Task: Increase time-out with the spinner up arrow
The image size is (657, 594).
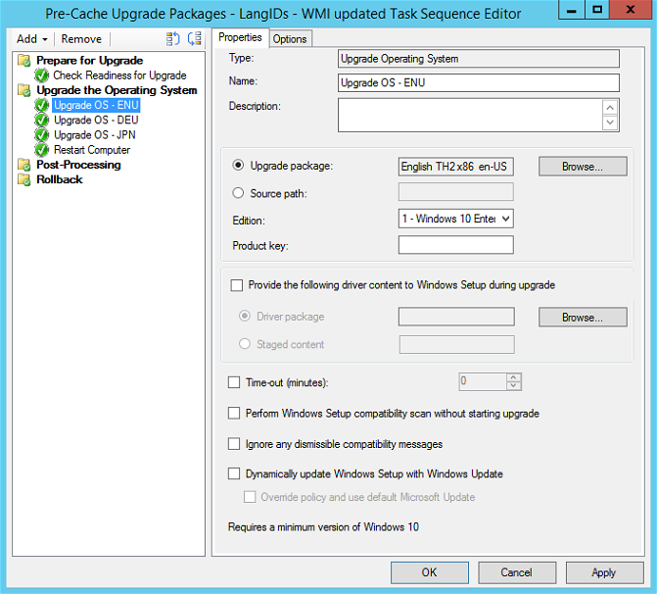Action: coord(514,377)
